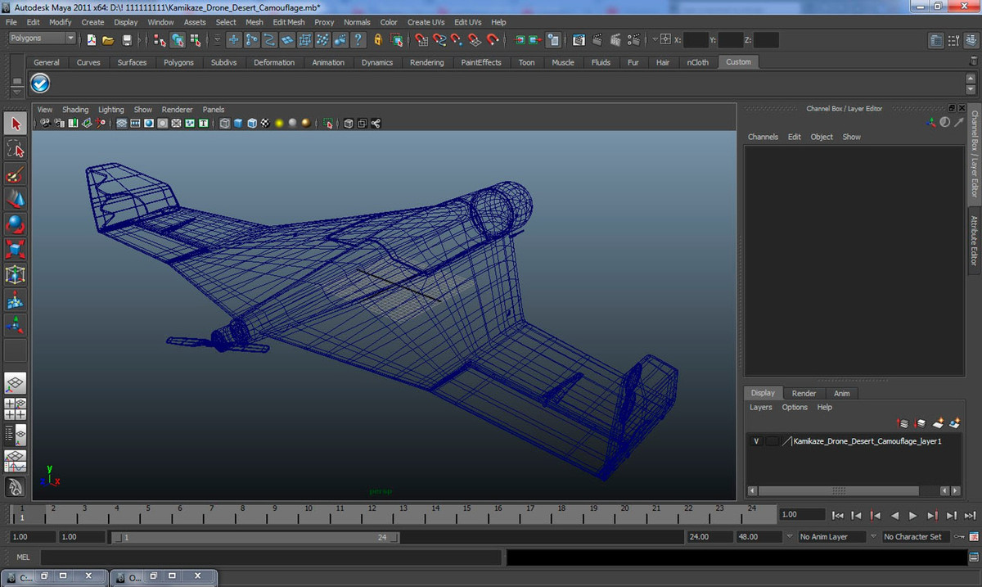982x587 pixels.
Task: Switch to the Rendering shelf tab
Action: [426, 62]
